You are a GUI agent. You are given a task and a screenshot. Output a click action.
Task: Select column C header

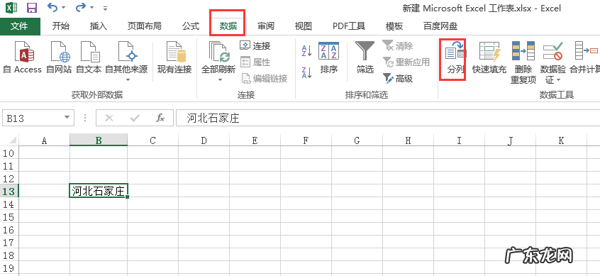152,140
